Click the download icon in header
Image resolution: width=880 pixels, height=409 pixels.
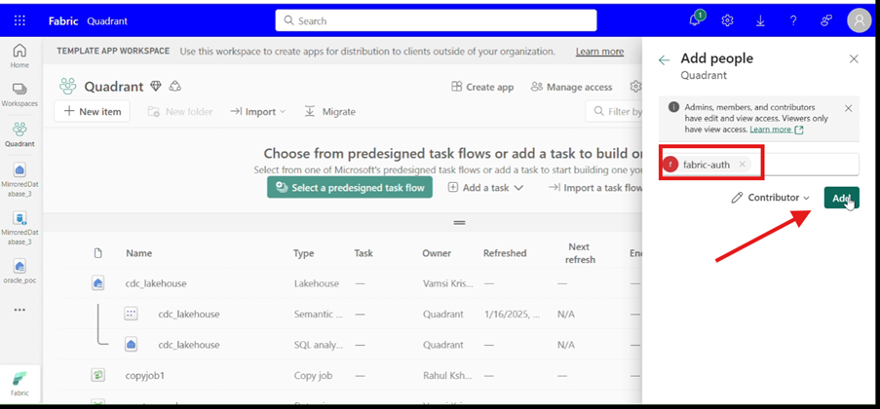(760, 20)
